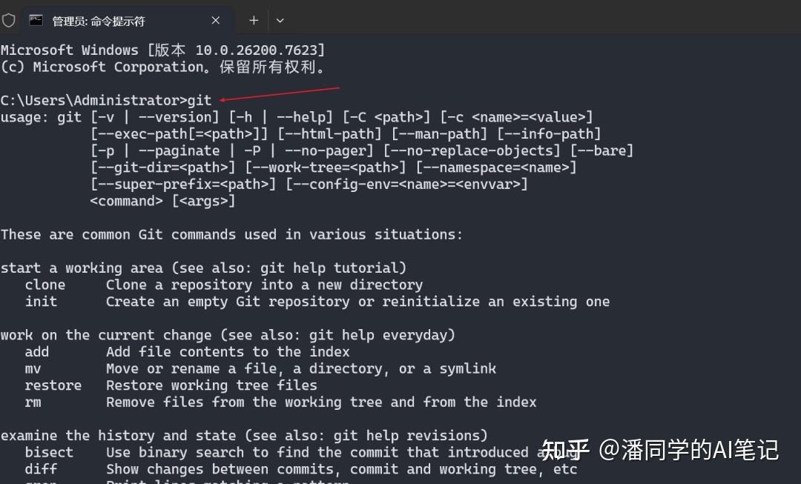This screenshot has height=484, width=801.
Task: Open a new terminal tab
Action: 253,21
